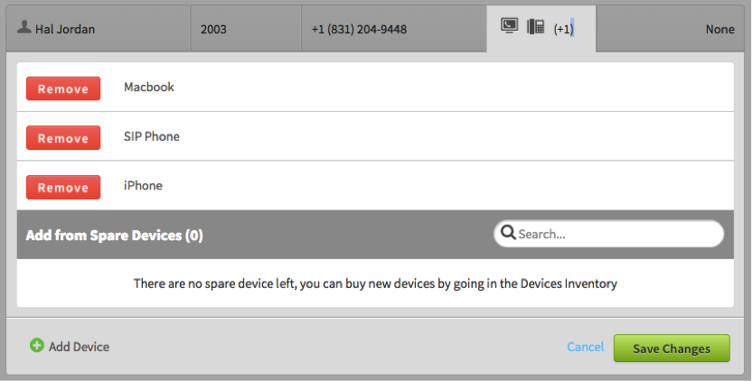Select the Macbook device name
This screenshot has width=752, height=381.
(148, 88)
